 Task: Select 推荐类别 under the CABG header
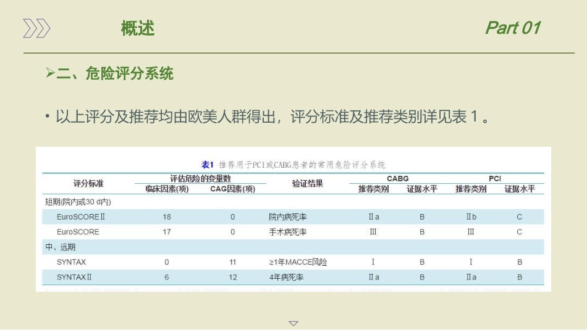(x=373, y=189)
